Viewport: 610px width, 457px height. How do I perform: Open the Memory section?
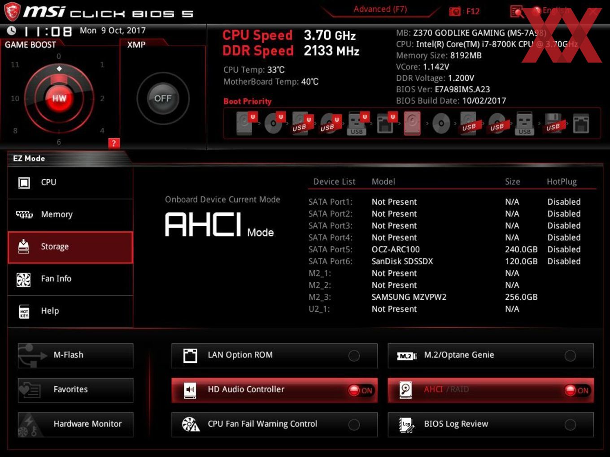[x=70, y=215]
